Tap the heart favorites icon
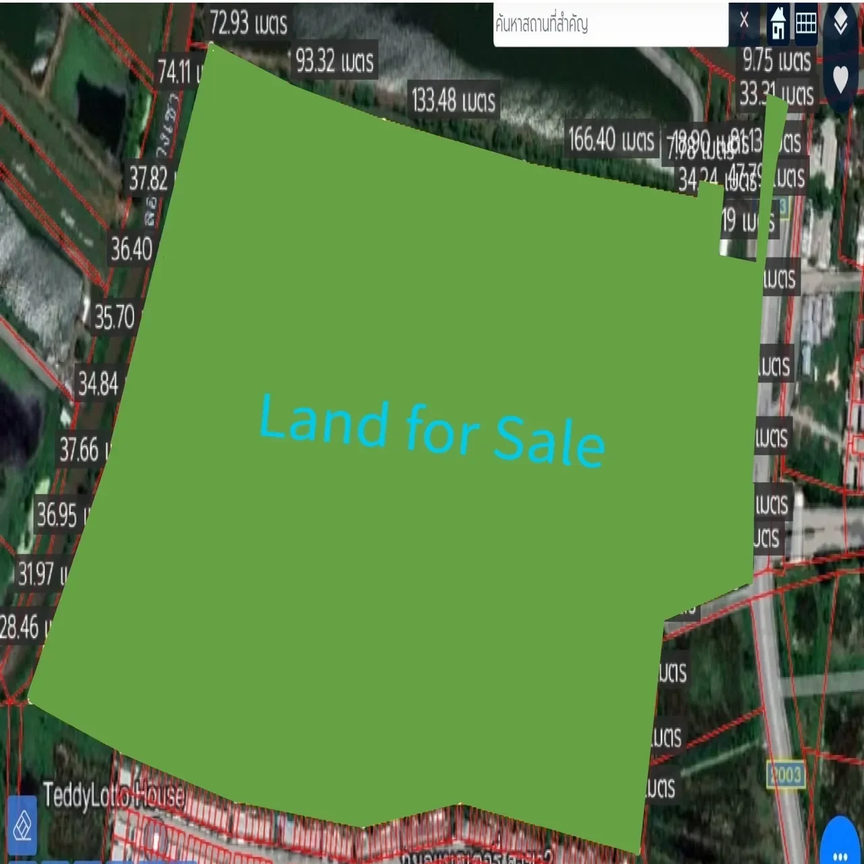Screen dimensions: 864x864 840,79
